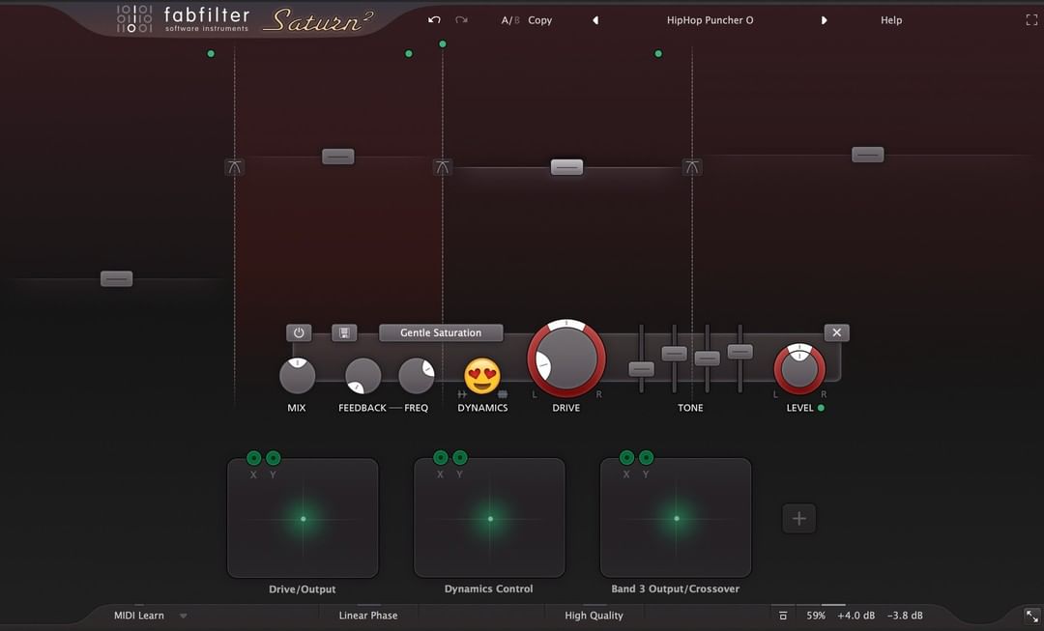Click the Drive/Output XY pad center

tap(303, 519)
